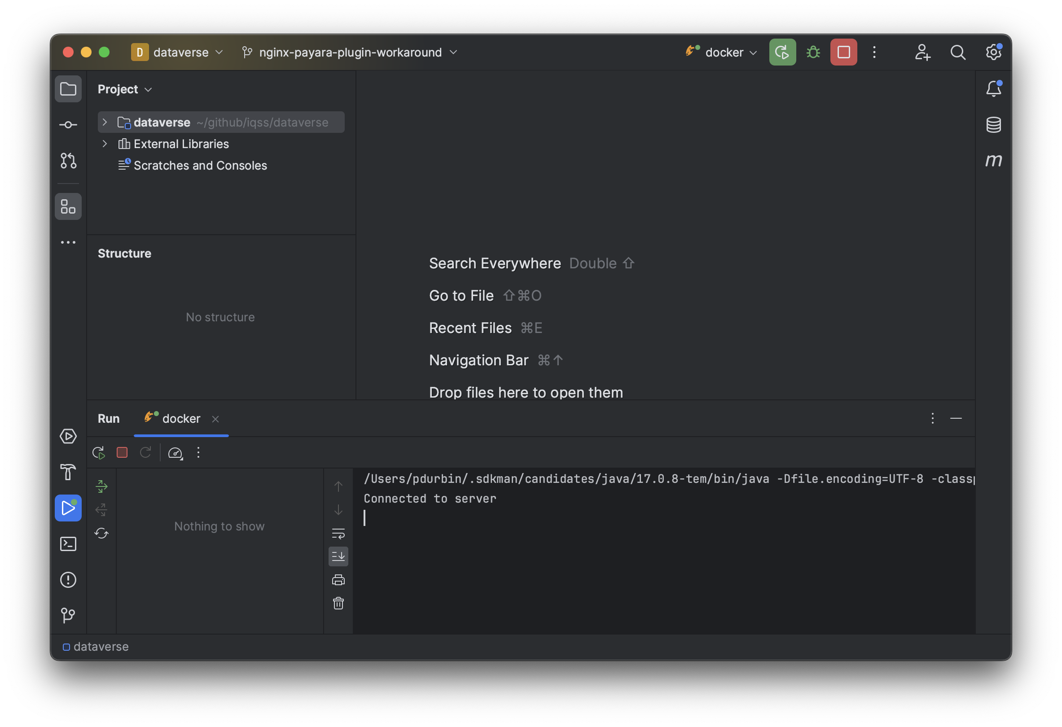Open the nginx-payara-plugin-workaround branch menu
Image resolution: width=1062 pixels, height=727 pixels.
pyautogui.click(x=350, y=52)
